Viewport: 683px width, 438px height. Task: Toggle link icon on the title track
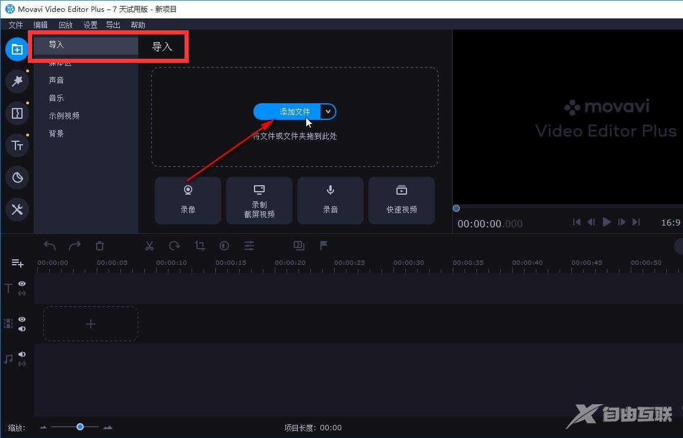click(x=22, y=293)
